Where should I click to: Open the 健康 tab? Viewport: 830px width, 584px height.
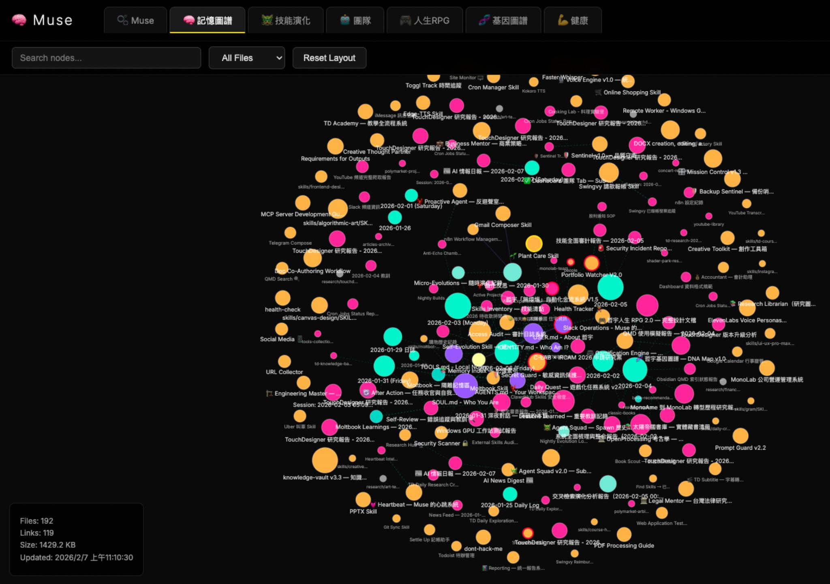(573, 20)
